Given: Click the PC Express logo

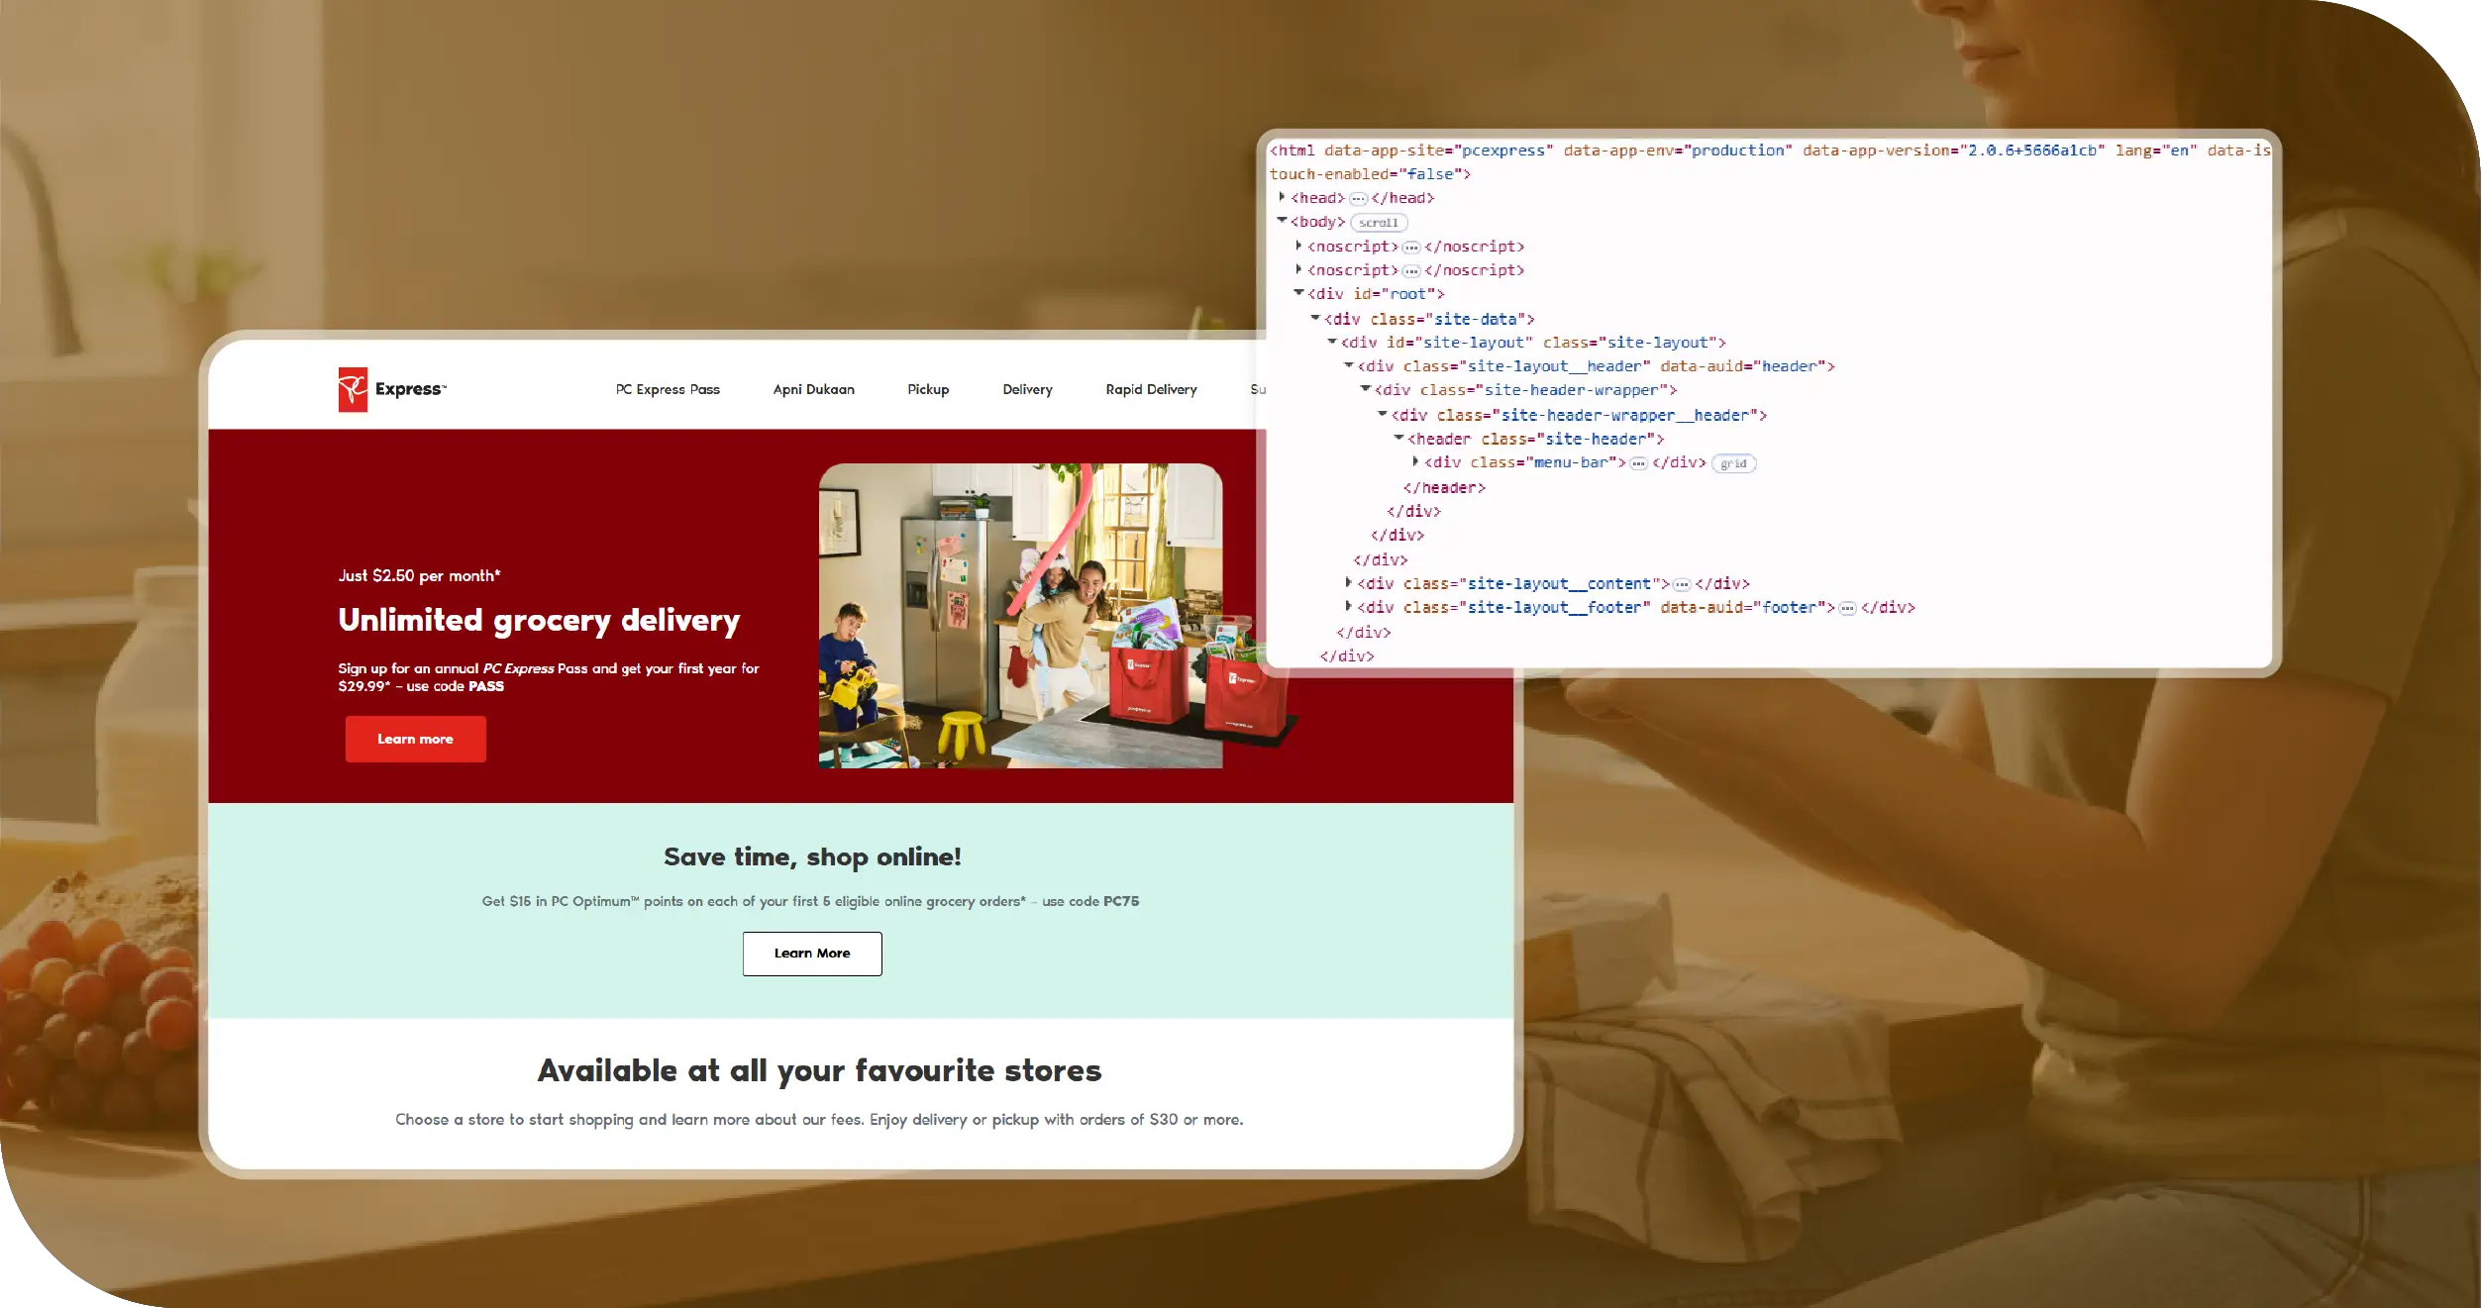Looking at the screenshot, I should tap(392, 389).
